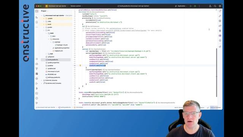Open the hexagon icon on right strip
The image size is (243, 137).
[x=220, y=31]
